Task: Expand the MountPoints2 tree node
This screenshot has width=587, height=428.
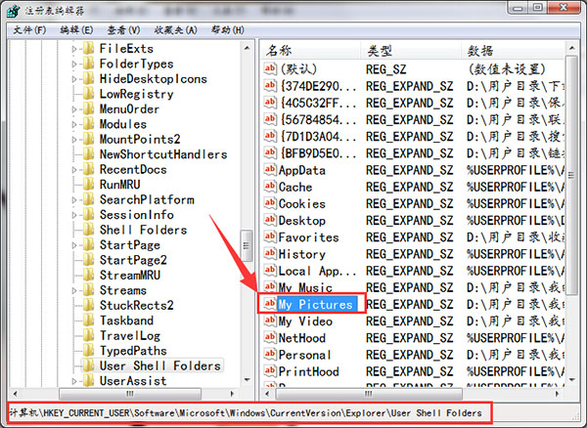Action: [75, 139]
